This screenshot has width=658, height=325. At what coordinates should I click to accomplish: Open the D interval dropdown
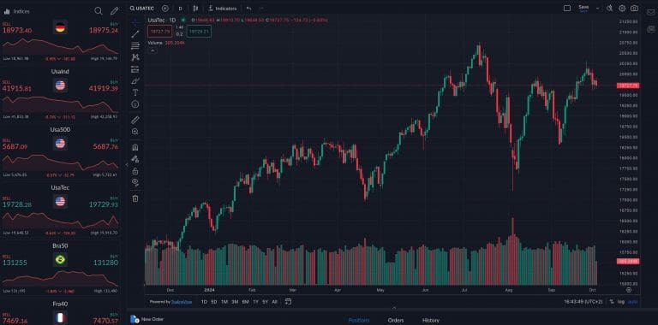pyautogui.click(x=180, y=9)
